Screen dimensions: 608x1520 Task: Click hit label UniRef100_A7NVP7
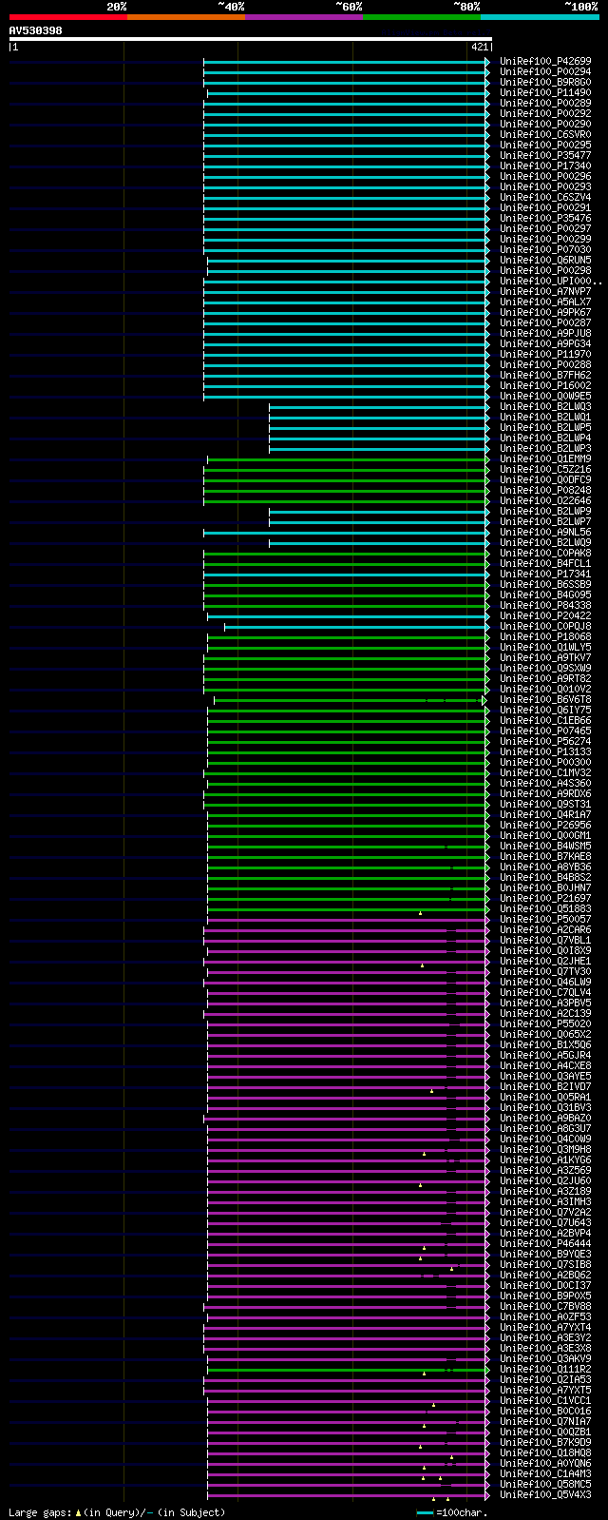pos(545,291)
